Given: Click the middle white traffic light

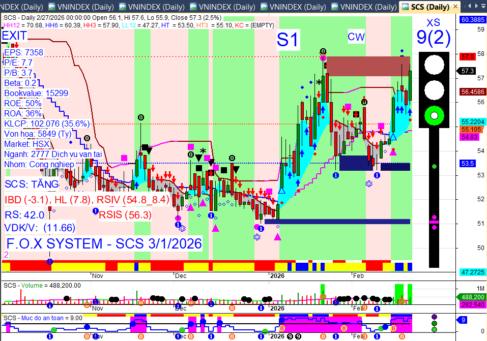Looking at the screenshot, I should [434, 90].
